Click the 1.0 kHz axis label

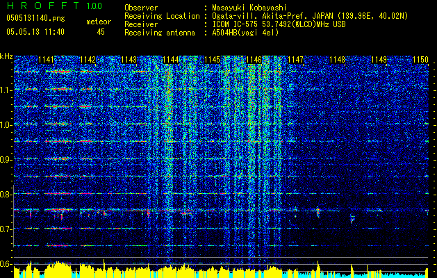point(6,125)
